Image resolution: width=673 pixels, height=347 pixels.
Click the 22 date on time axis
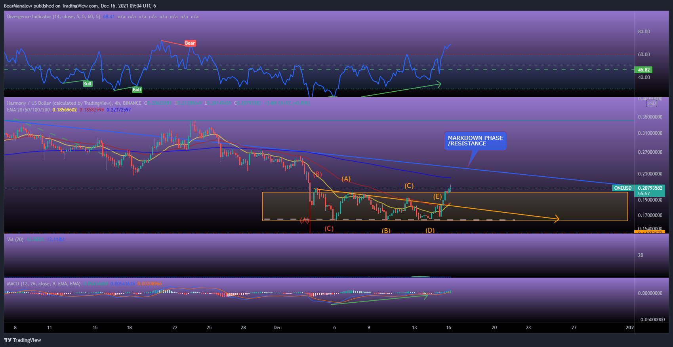click(175, 328)
